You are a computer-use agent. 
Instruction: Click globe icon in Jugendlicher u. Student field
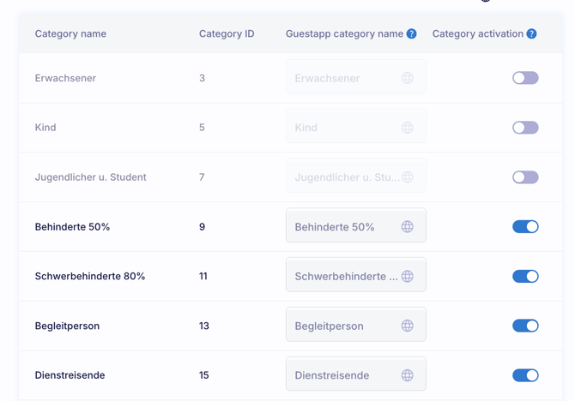[x=408, y=177]
